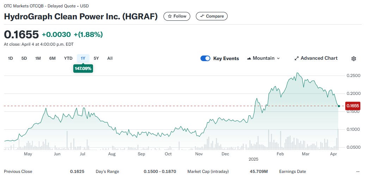Open the Mountain chart type dropdown
This screenshot has height=175, width=365.
tap(263, 58)
